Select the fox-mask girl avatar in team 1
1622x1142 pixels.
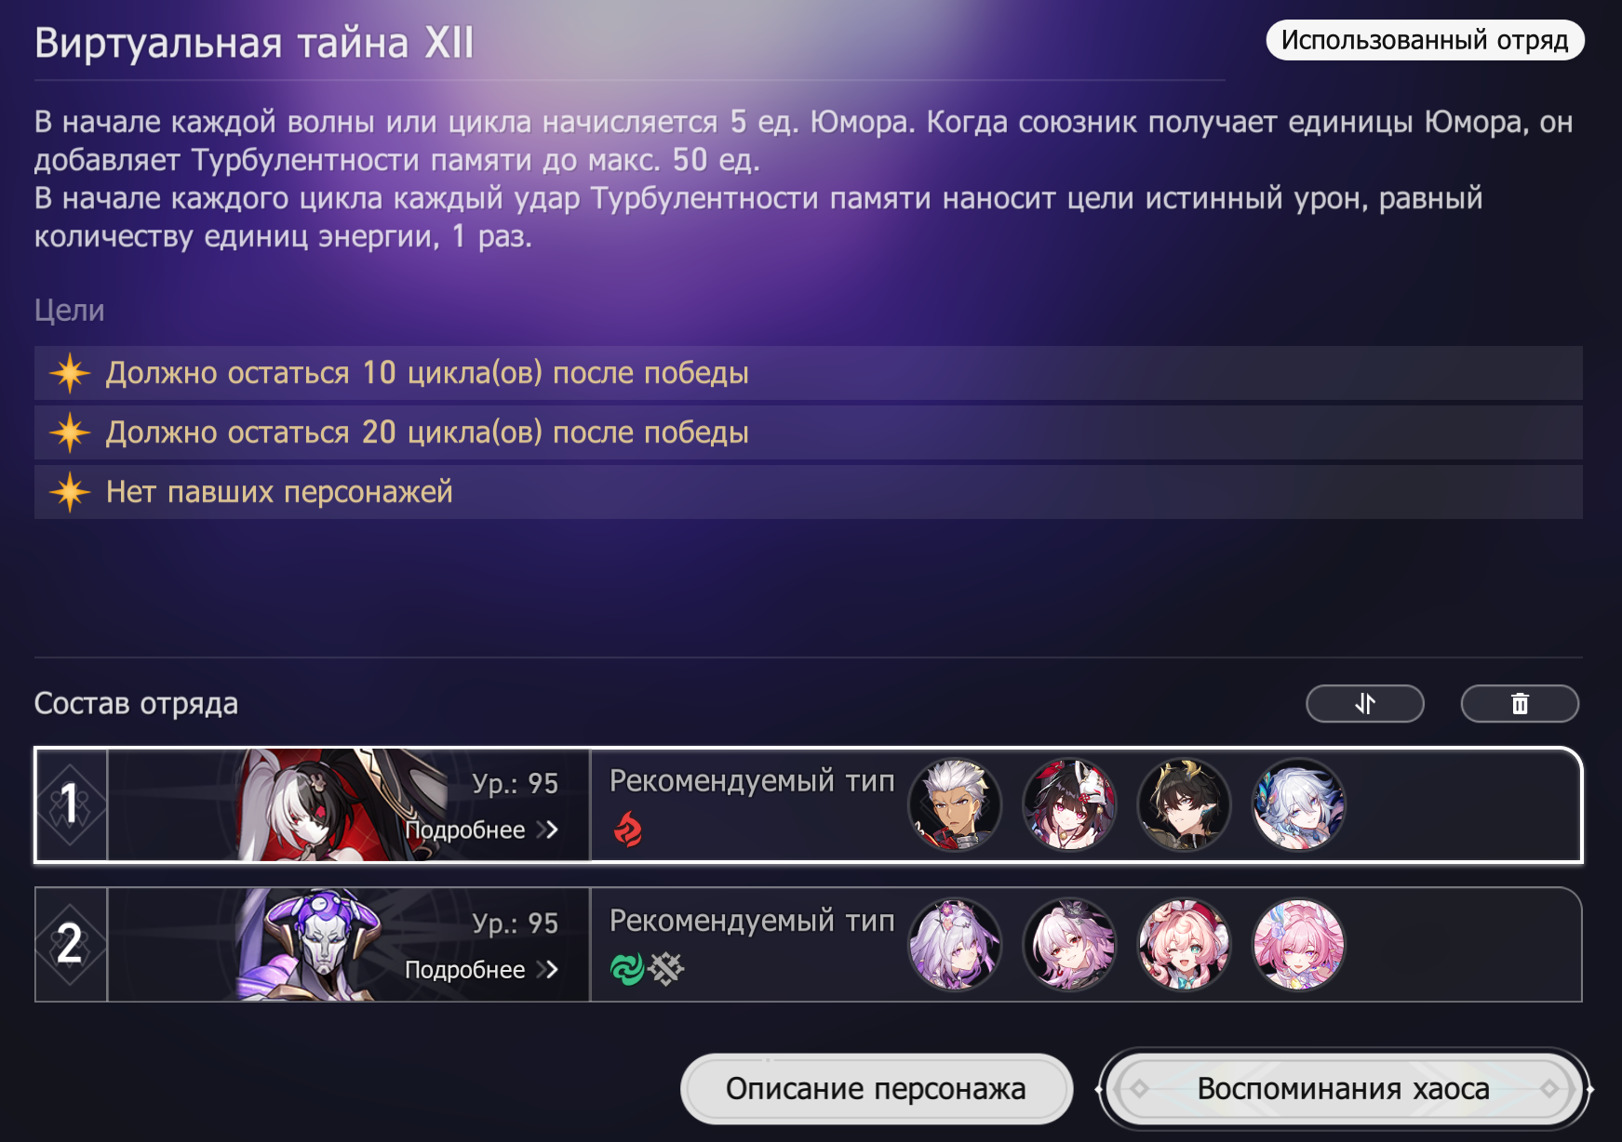pos(1069,805)
